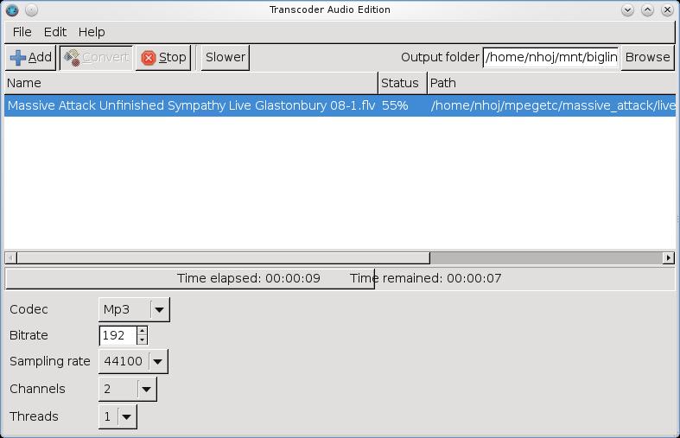Open the Edit menu
This screenshot has width=680, height=438.
tap(55, 32)
